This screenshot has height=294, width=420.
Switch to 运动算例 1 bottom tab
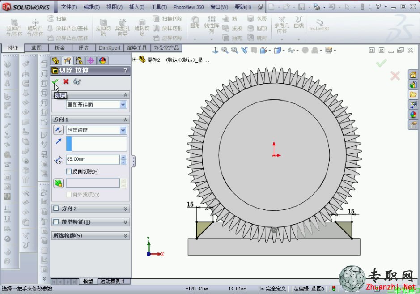click(113, 281)
